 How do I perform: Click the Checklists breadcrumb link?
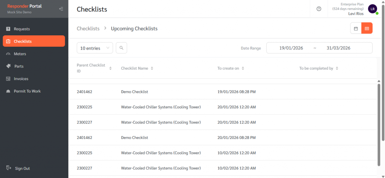(x=88, y=29)
